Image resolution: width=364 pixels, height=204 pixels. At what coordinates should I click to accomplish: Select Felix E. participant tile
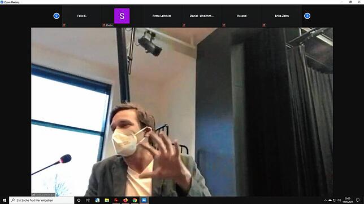[82, 16]
